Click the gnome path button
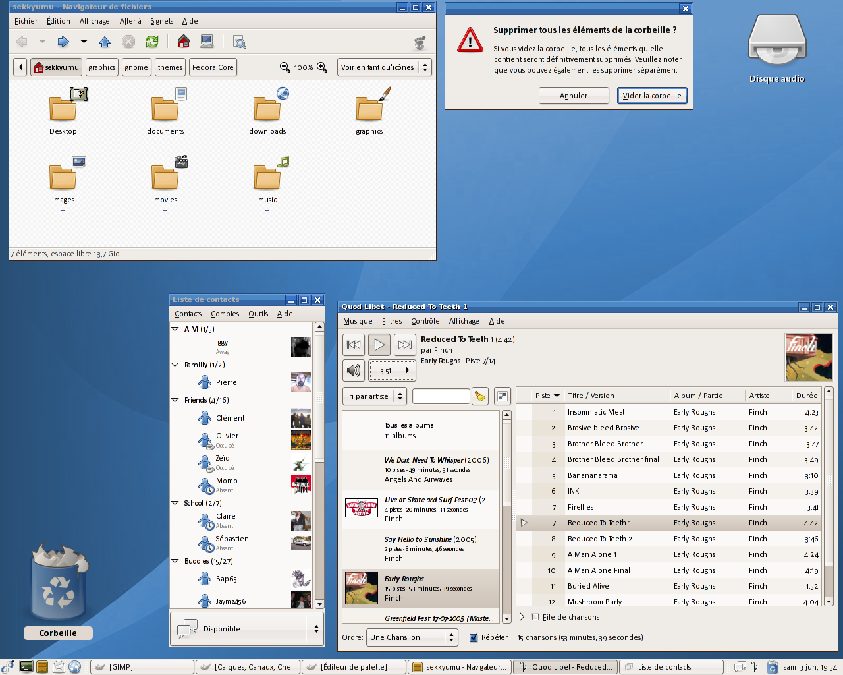Screen dimensions: 843x675 coord(136,67)
